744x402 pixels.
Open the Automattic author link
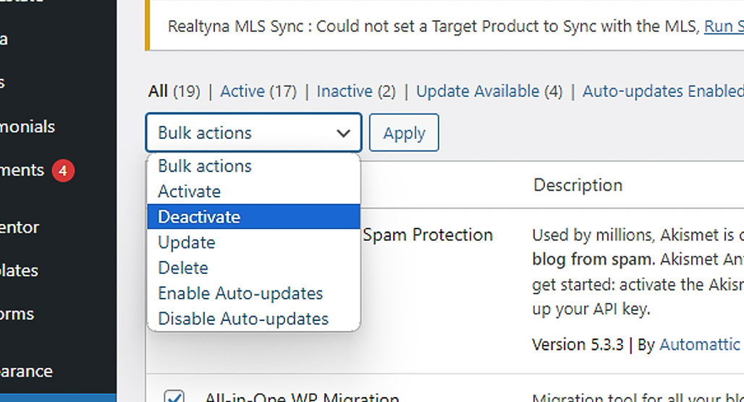click(700, 345)
